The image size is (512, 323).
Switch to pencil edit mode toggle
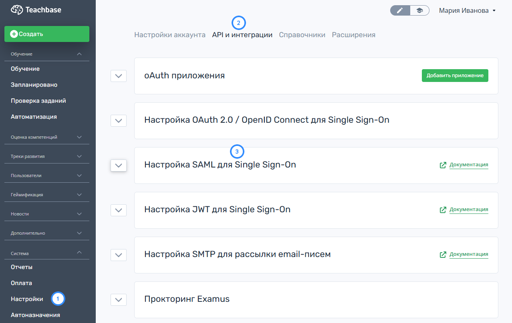click(x=400, y=10)
